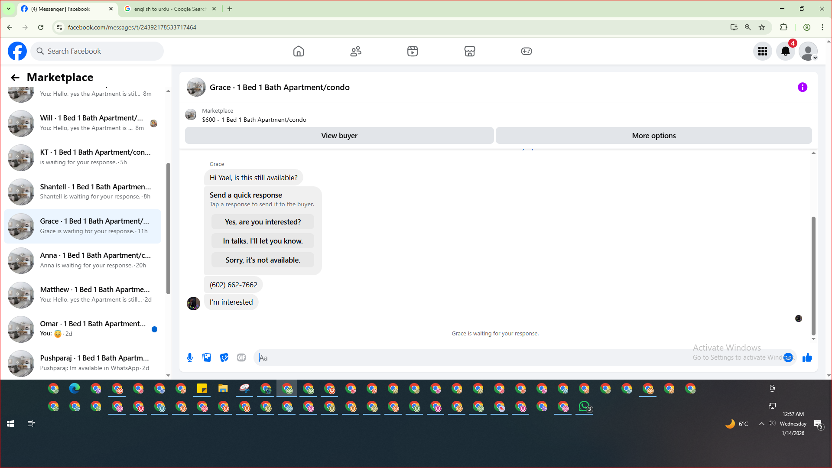Open Facebook notifications bell
832x468 pixels.
pyautogui.click(x=785, y=51)
